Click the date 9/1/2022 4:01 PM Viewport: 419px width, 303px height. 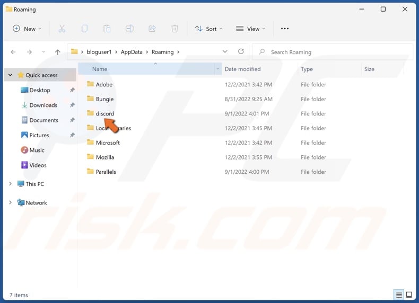click(247, 113)
